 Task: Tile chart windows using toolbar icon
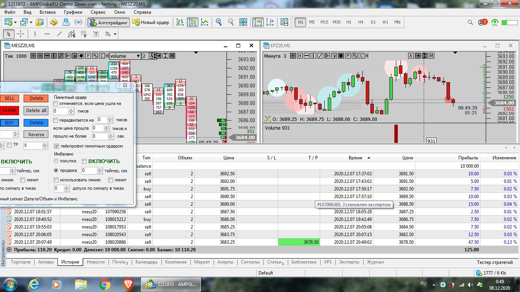tap(243, 22)
